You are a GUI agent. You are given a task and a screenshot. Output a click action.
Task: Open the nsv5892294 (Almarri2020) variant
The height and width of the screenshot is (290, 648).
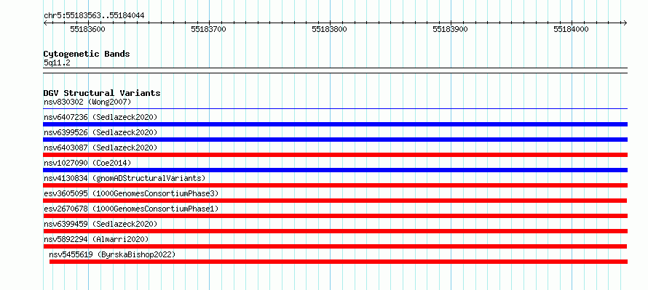96,239
